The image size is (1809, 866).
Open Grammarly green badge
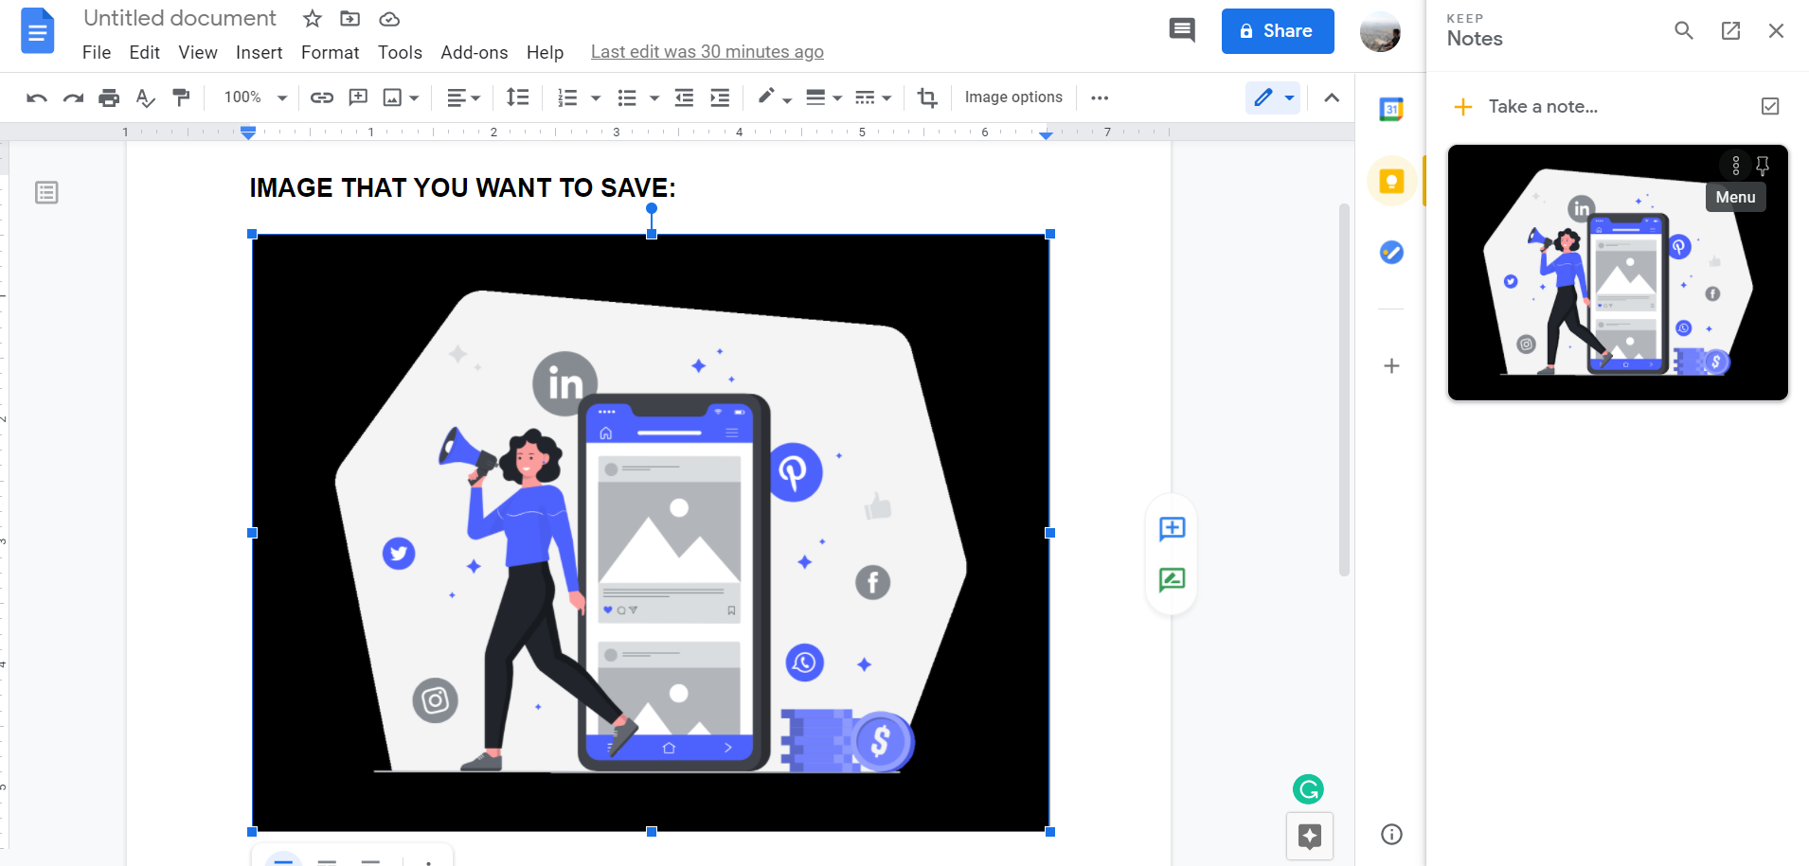(x=1309, y=789)
